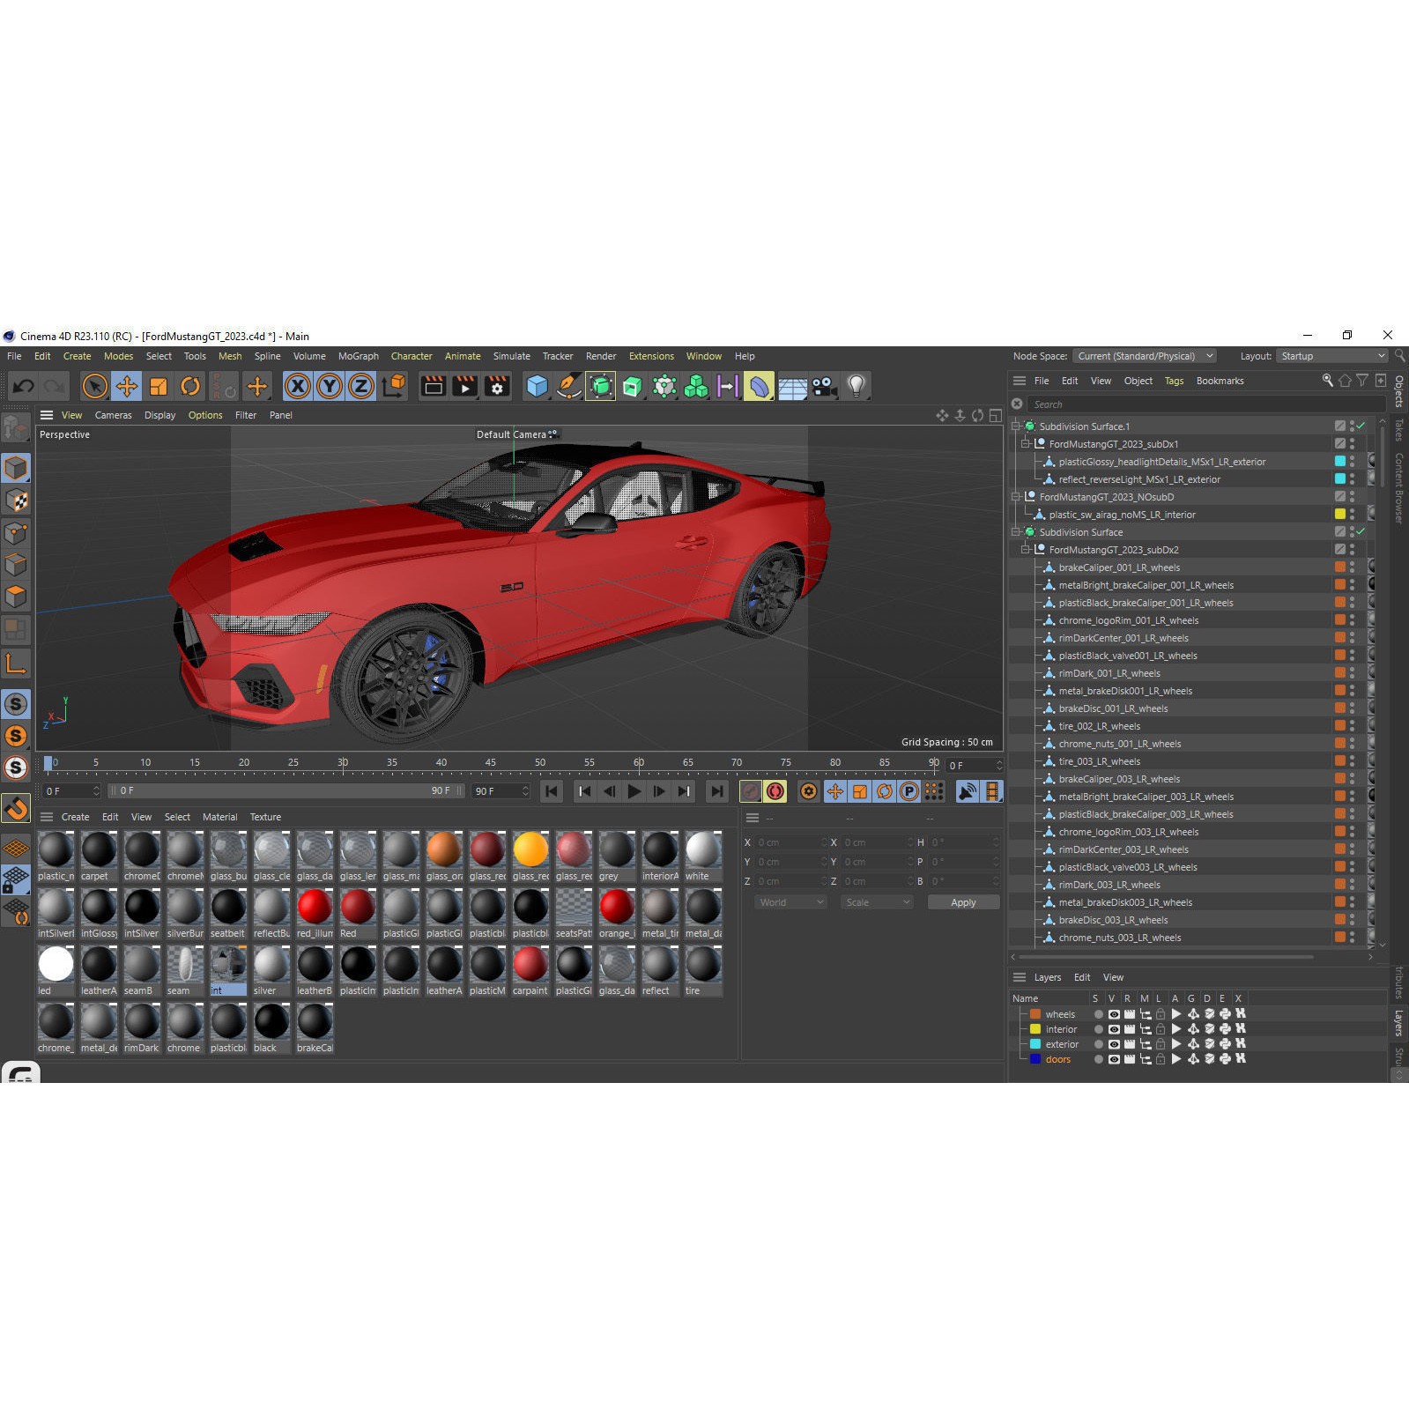Open the Scale mode dropdown
The image size is (1409, 1409).
point(877,902)
